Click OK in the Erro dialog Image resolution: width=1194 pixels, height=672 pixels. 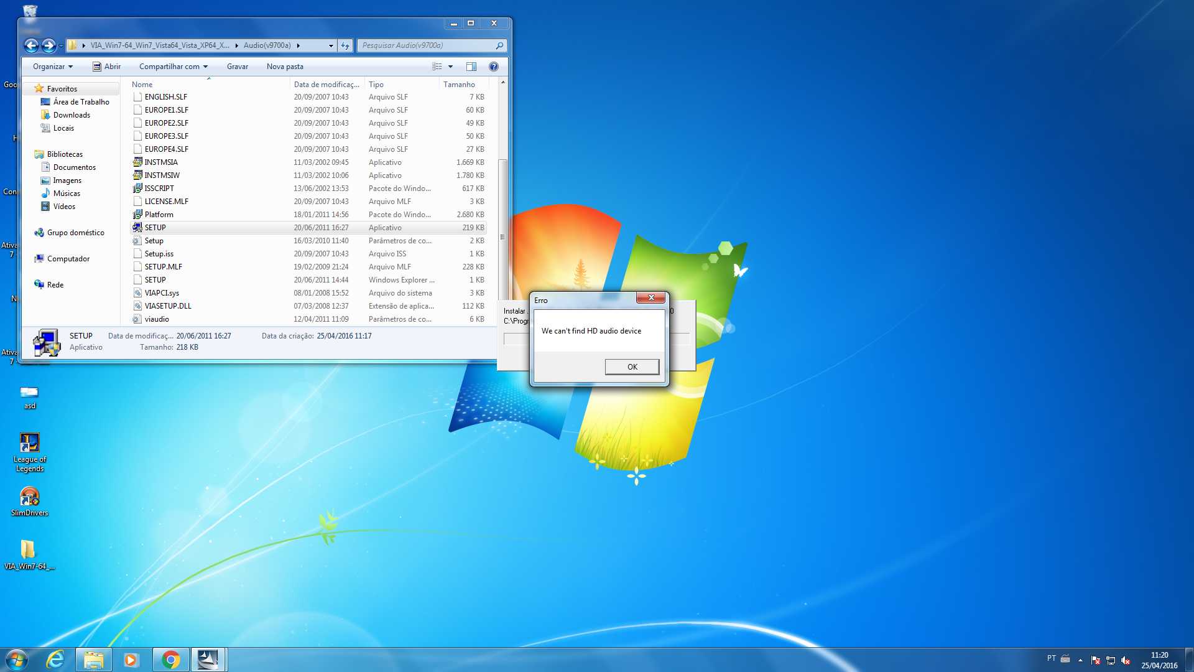pyautogui.click(x=632, y=366)
